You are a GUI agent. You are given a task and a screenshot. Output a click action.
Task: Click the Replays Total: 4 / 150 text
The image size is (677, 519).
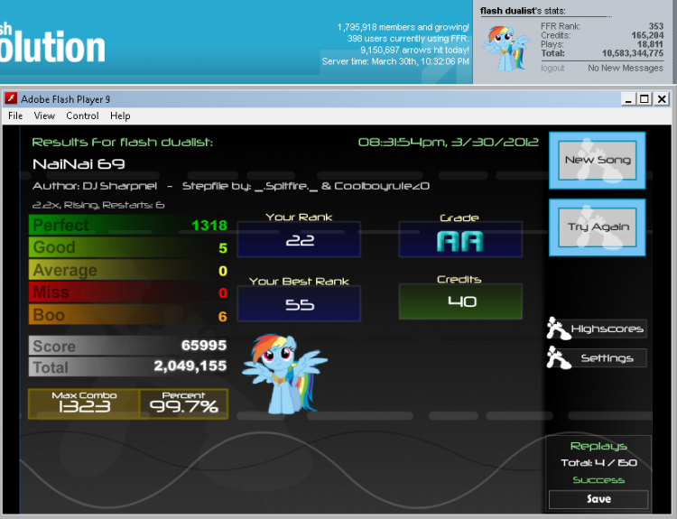pyautogui.click(x=598, y=463)
